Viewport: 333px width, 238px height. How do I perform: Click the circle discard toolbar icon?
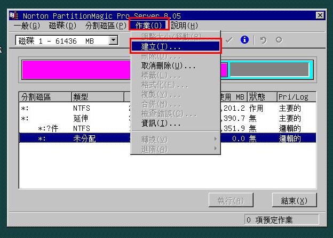coord(279,39)
